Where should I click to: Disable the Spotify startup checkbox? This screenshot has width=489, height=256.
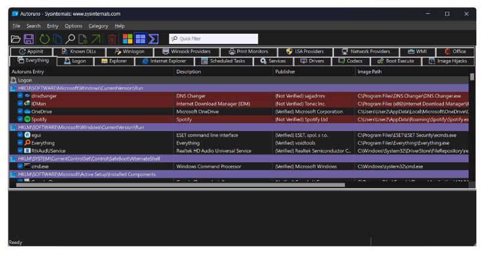pyautogui.click(x=20, y=119)
